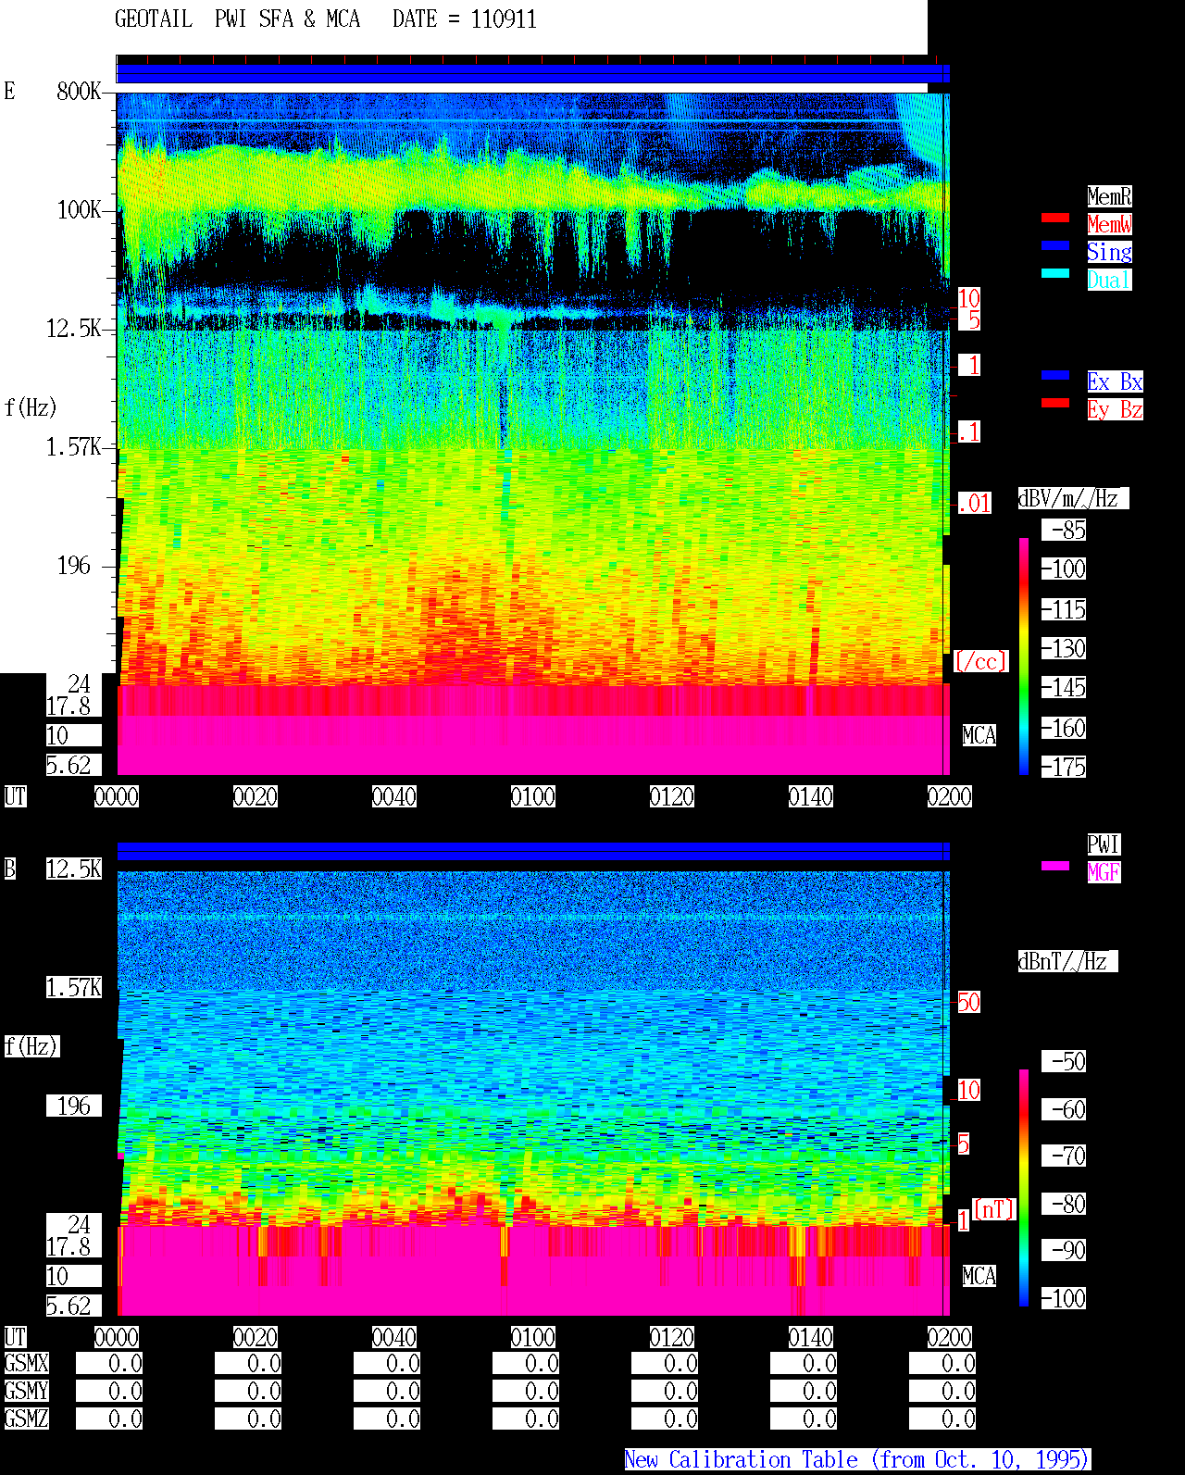Click the MemR legend label
Image resolution: width=1185 pixels, height=1475 pixels.
pos(1109,196)
